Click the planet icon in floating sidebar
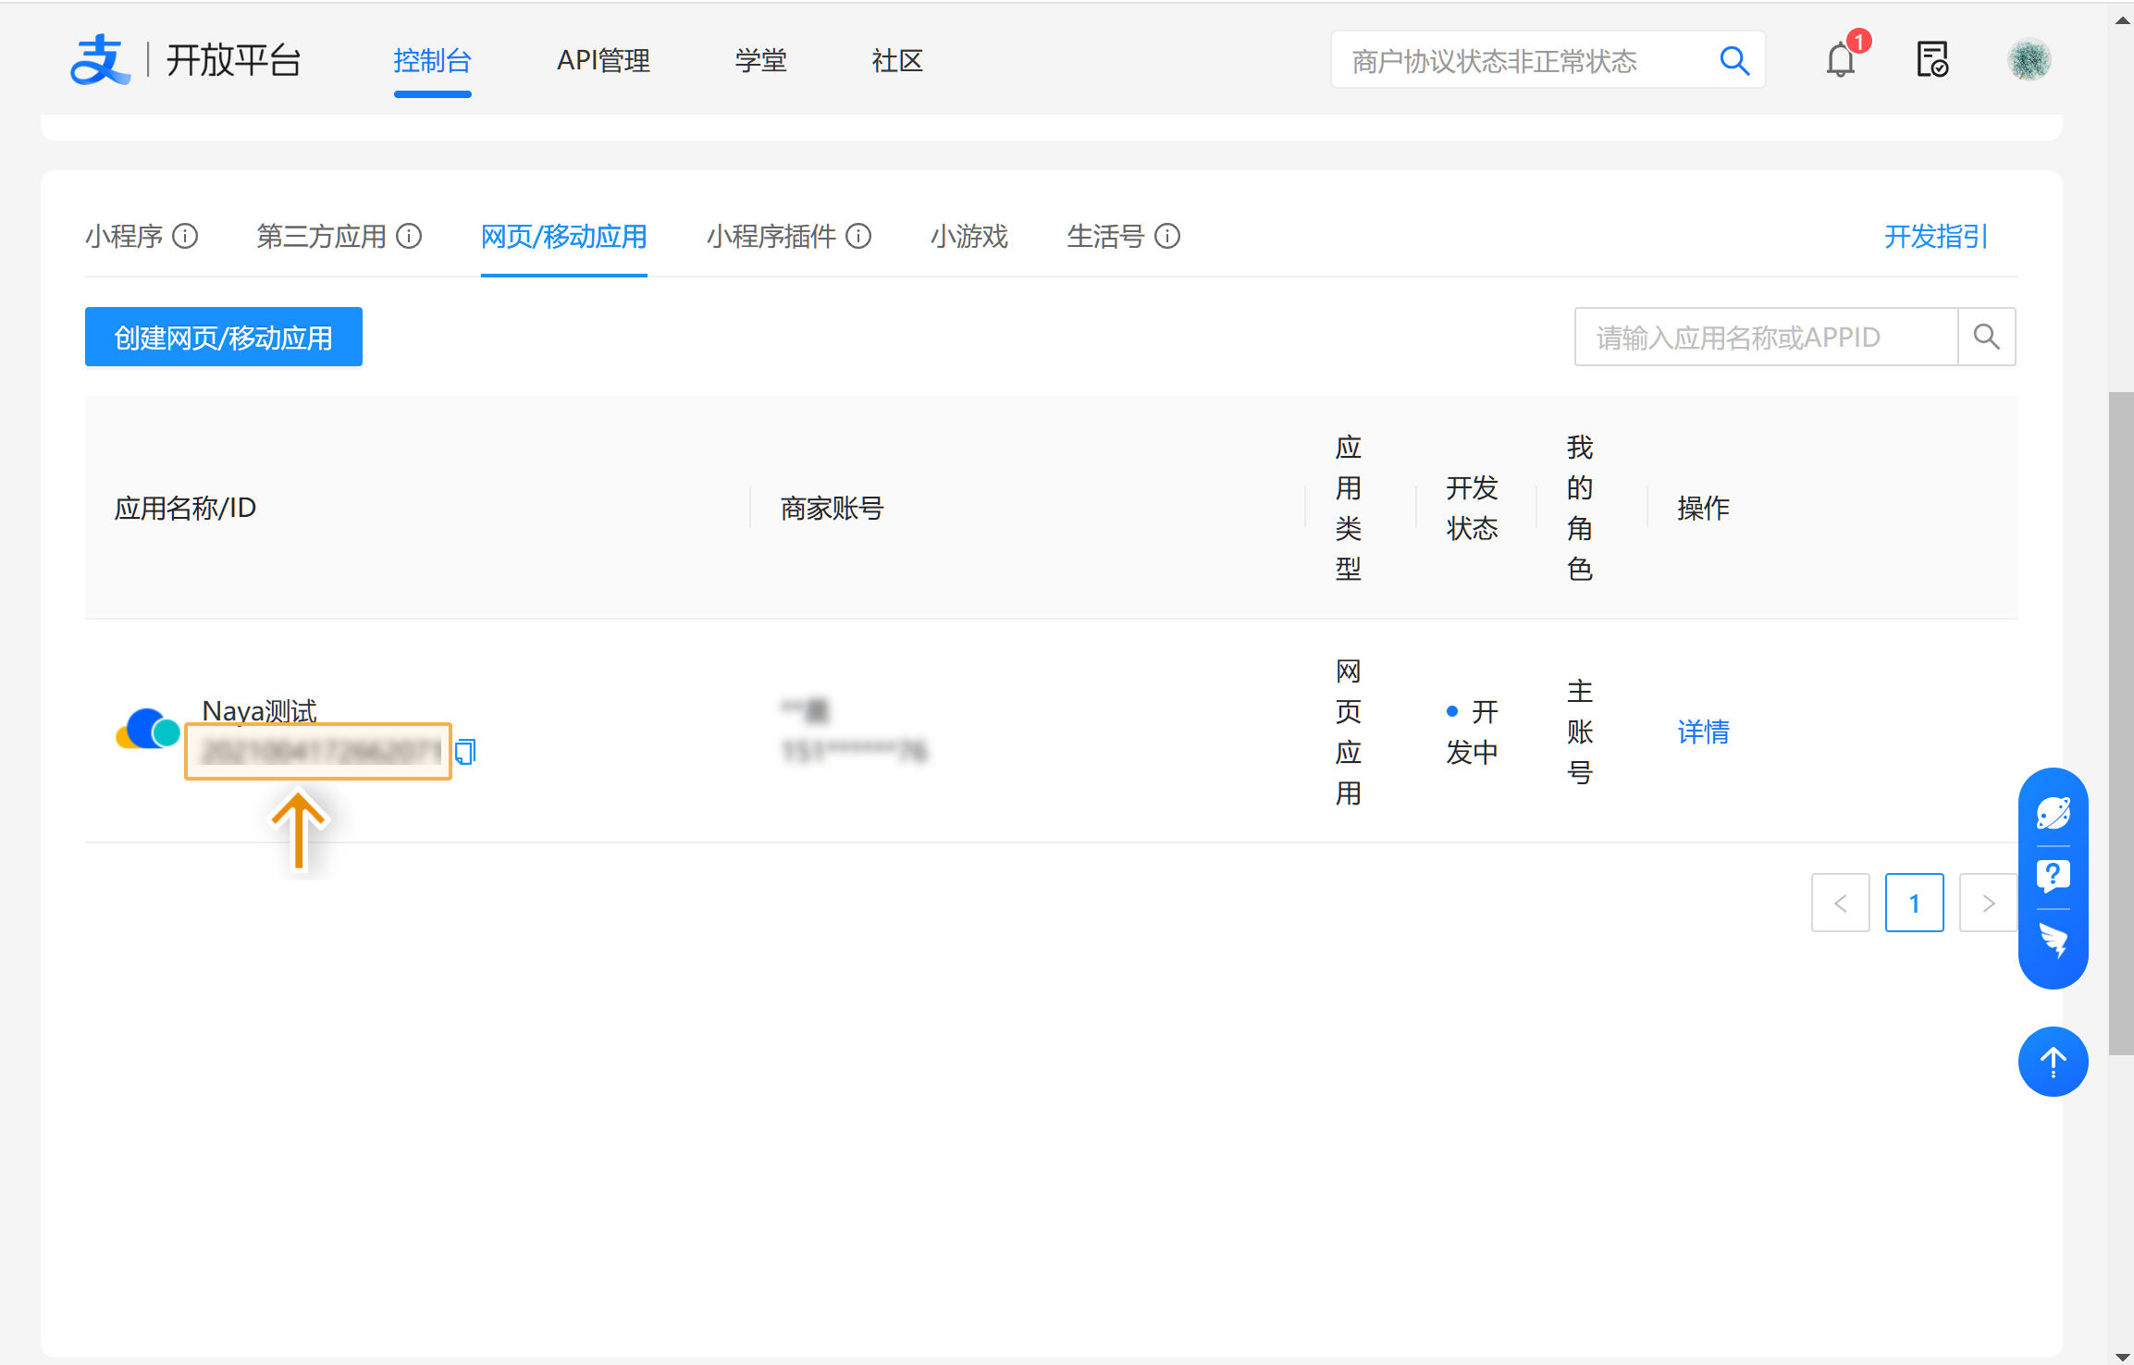The width and height of the screenshot is (2134, 1365). pos(2053,814)
